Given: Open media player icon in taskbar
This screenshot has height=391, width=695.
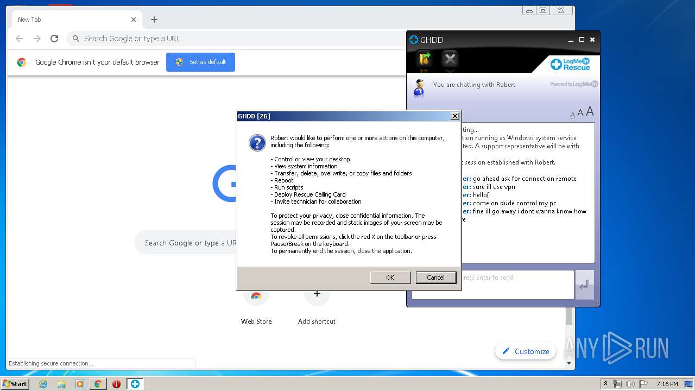Looking at the screenshot, I should [80, 384].
